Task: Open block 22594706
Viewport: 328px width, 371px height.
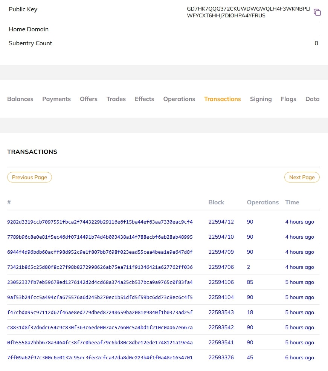Action: tap(221, 267)
